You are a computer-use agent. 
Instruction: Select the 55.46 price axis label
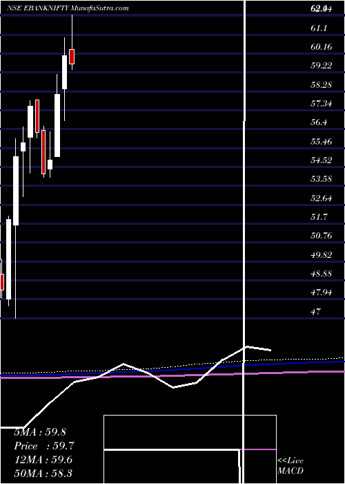click(x=322, y=142)
